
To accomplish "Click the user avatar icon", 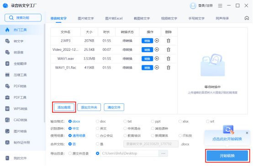I will pos(193,5).
